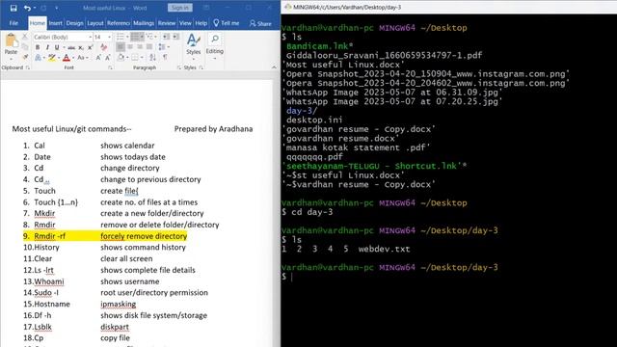This screenshot has height=347, width=617.
Task: Align paragraph left
Action: click(x=121, y=47)
